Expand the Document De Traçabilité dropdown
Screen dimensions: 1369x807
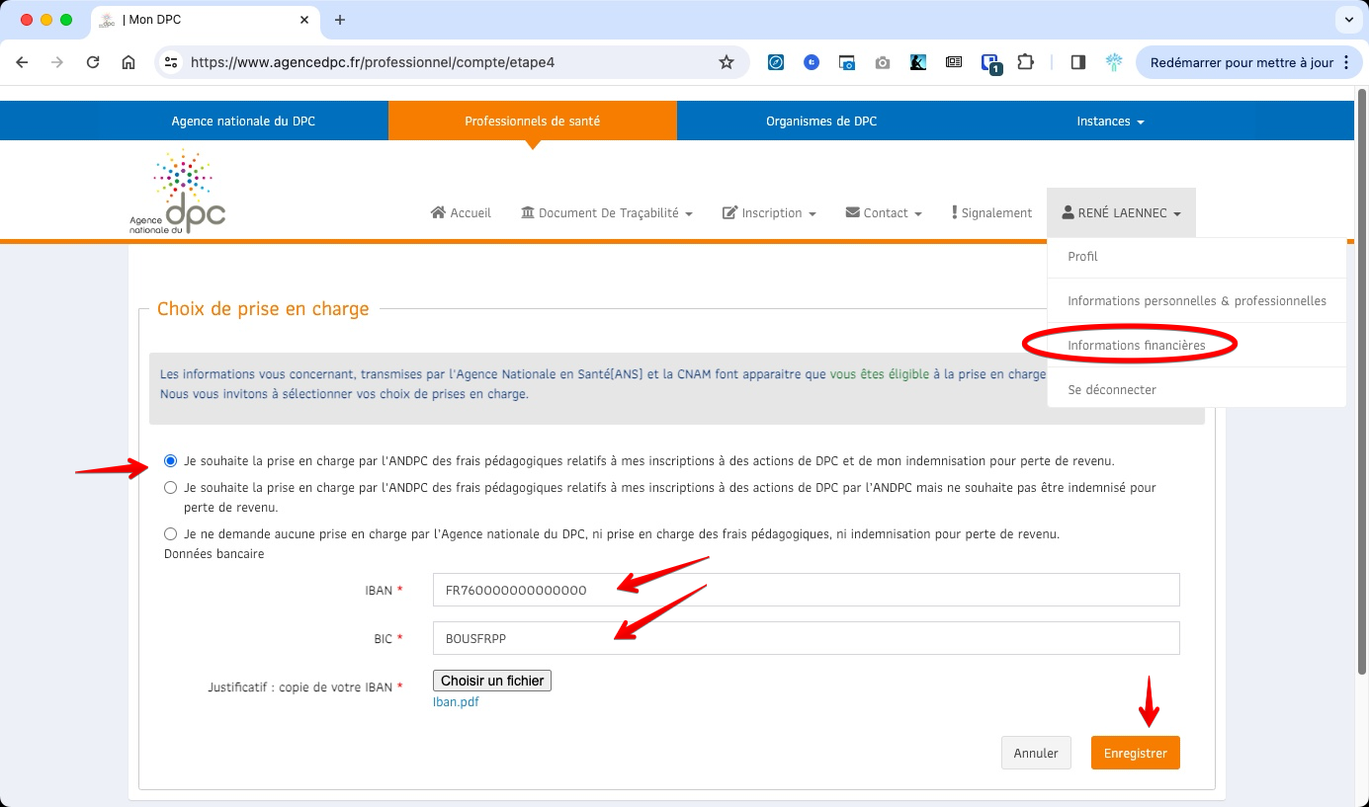point(607,213)
